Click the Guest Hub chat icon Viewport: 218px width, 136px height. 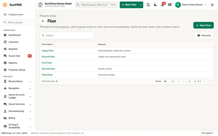tap(5, 56)
